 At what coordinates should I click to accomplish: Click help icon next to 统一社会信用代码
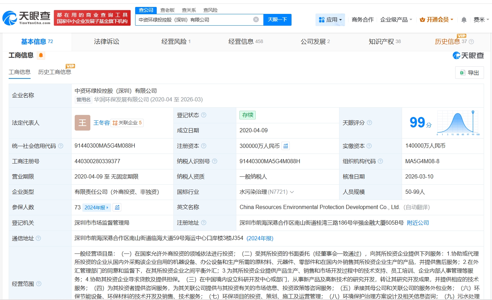click(x=61, y=146)
